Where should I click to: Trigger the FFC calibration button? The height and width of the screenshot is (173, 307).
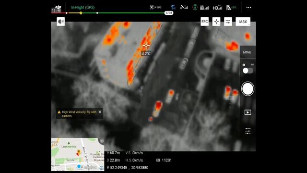pyautogui.click(x=204, y=22)
